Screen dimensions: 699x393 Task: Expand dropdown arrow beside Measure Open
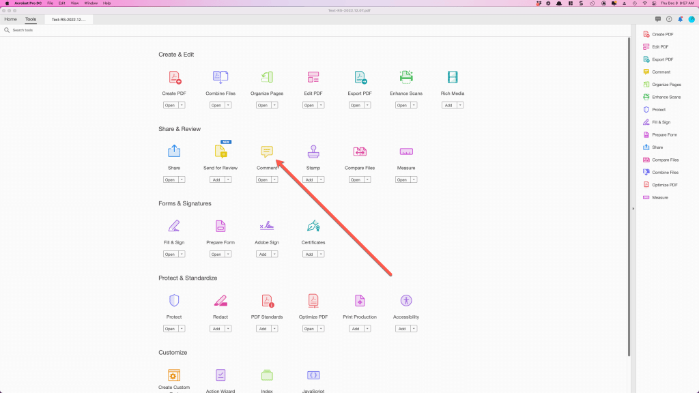click(x=414, y=179)
